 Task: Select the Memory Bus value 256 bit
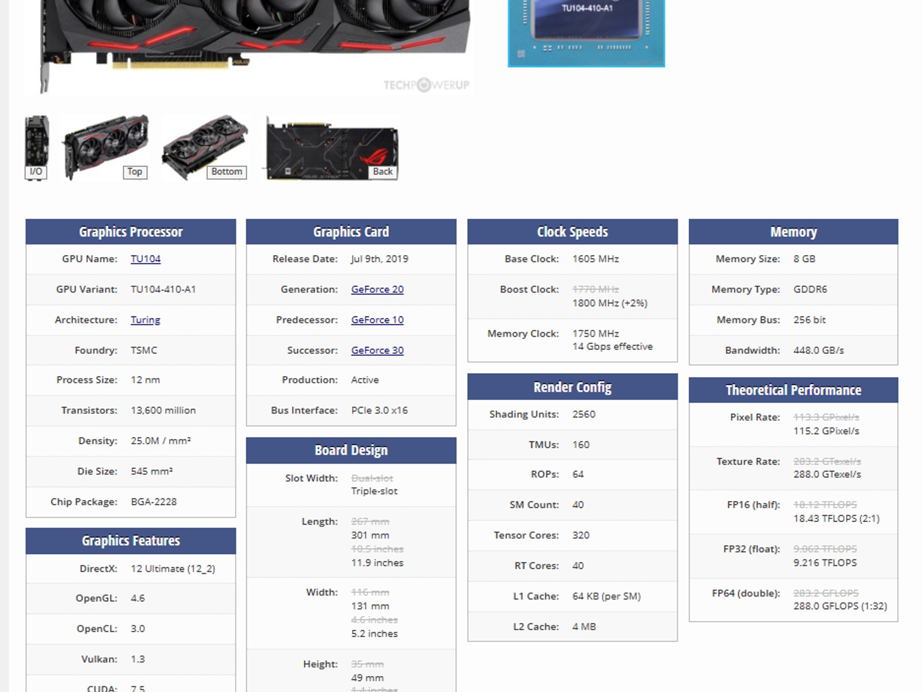(x=809, y=320)
